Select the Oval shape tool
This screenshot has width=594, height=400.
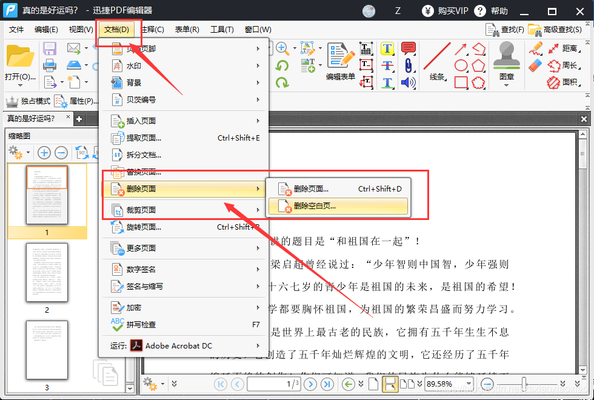point(461,65)
